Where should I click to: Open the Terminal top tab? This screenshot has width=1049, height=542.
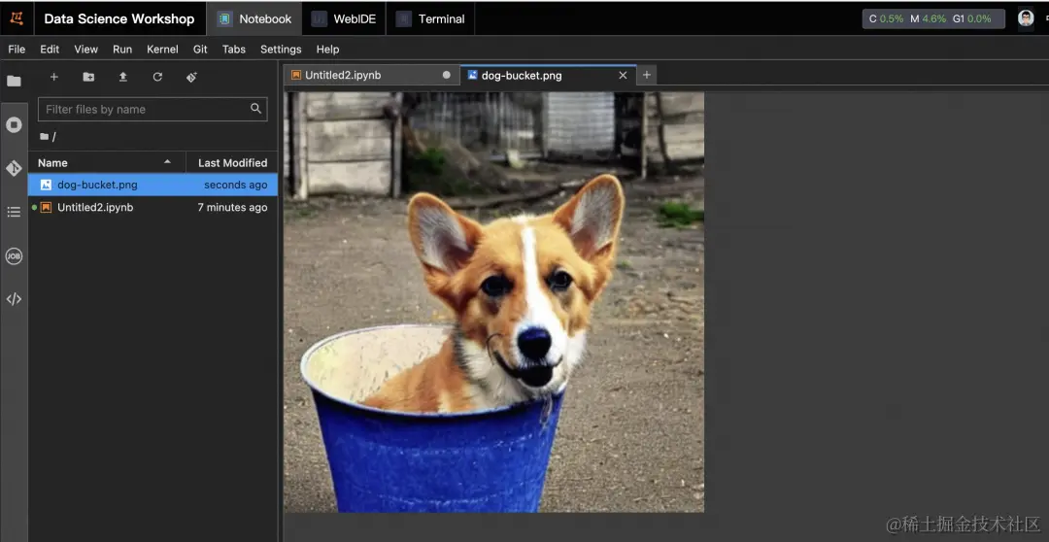(x=430, y=18)
